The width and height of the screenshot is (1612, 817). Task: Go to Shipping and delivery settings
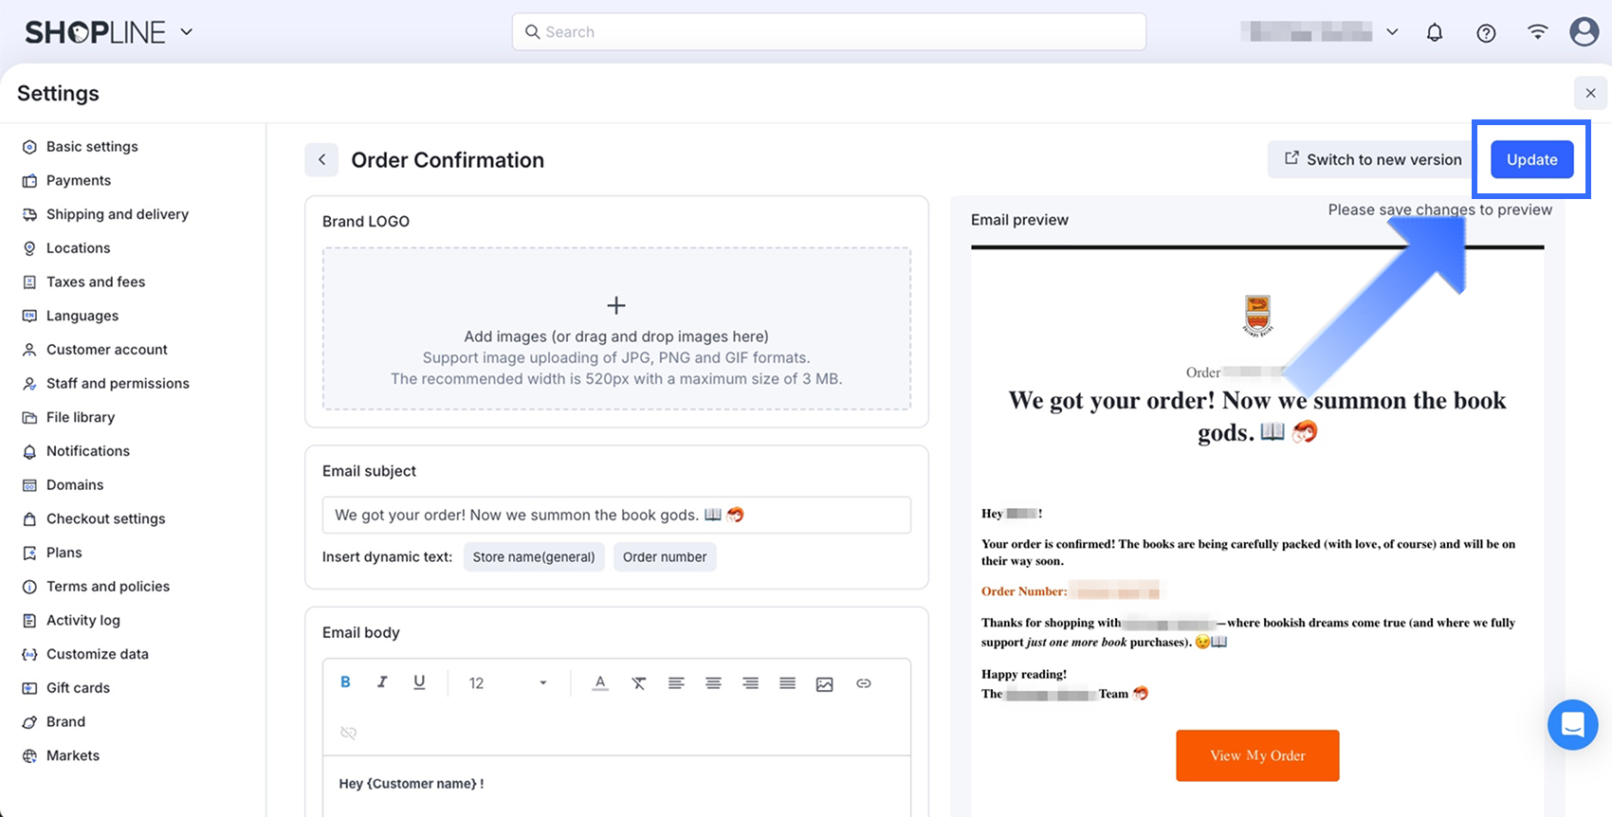[117, 214]
